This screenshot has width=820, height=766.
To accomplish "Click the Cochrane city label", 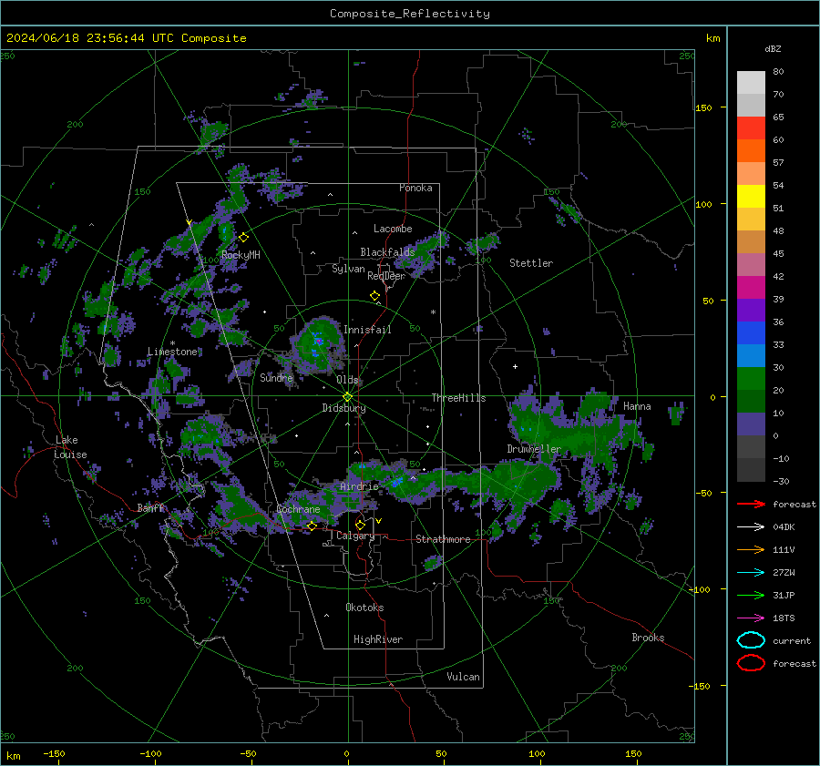I will tap(298, 509).
